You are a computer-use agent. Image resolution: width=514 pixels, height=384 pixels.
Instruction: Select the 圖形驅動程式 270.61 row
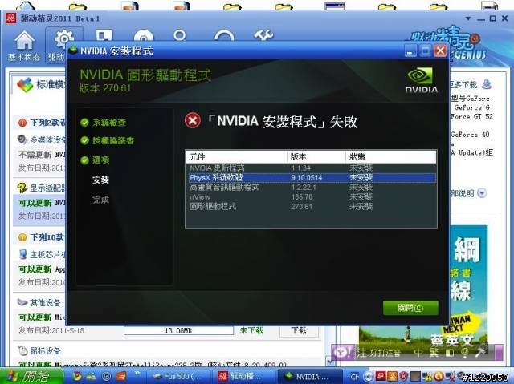tap(312, 206)
